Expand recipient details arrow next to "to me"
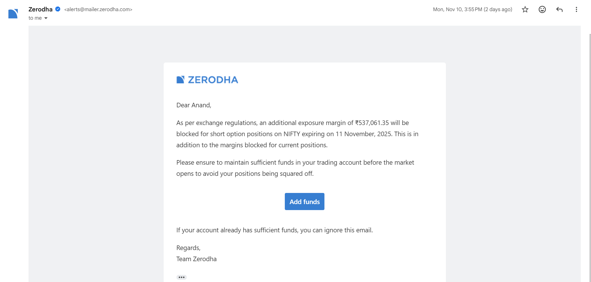 click(46, 18)
